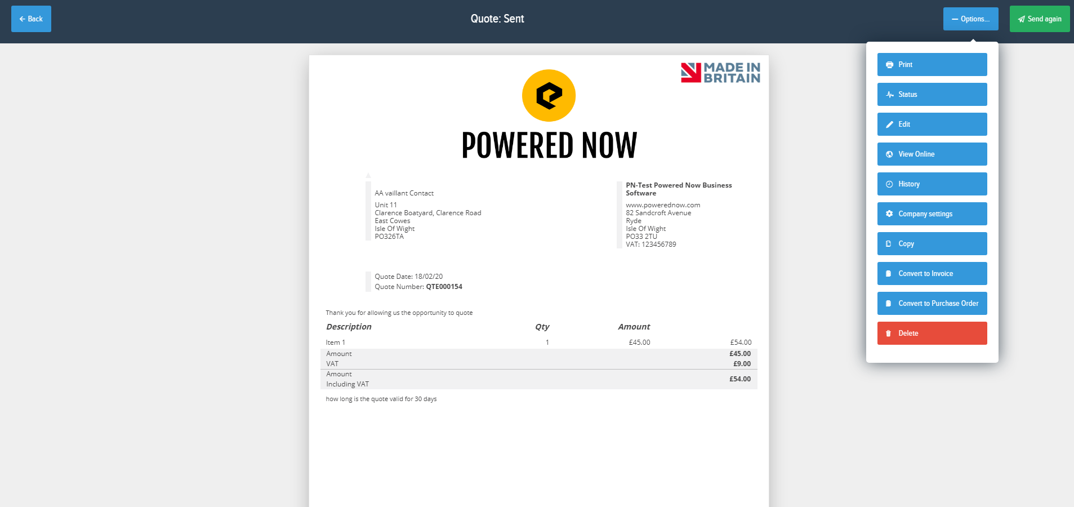Click the document icon beside Convert to Invoice
This screenshot has height=507, width=1074.
point(889,274)
